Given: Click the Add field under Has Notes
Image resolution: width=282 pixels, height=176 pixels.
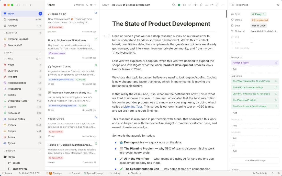Looking at the screenshot, I should pos(255,113).
